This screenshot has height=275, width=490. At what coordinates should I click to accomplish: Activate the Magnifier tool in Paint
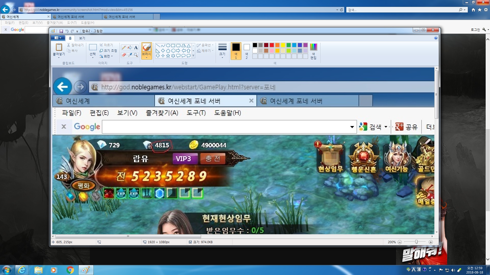(x=136, y=55)
